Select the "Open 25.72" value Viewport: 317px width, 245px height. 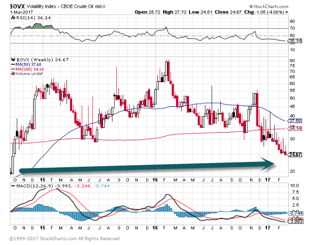click(147, 12)
